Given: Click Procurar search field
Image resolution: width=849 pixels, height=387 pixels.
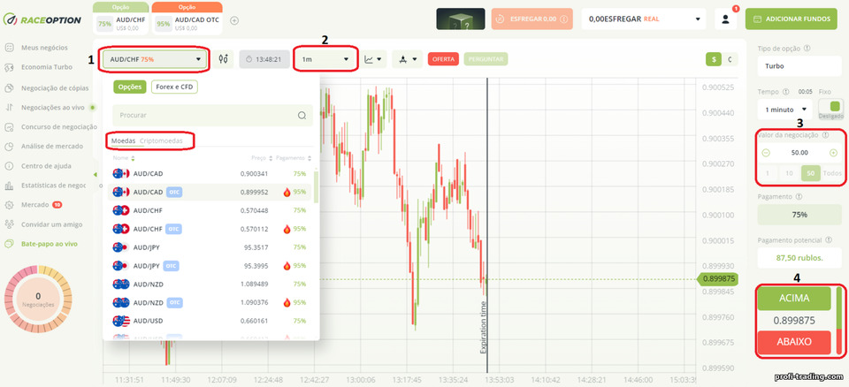Looking at the screenshot, I should [x=212, y=115].
